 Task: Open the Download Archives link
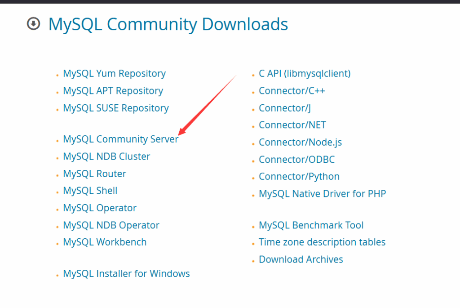point(301,259)
